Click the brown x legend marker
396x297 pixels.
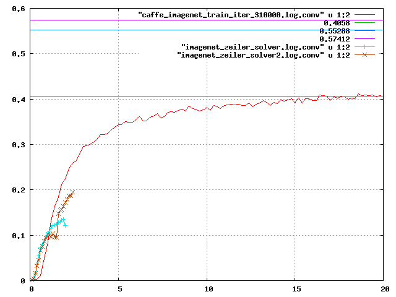tap(364, 55)
